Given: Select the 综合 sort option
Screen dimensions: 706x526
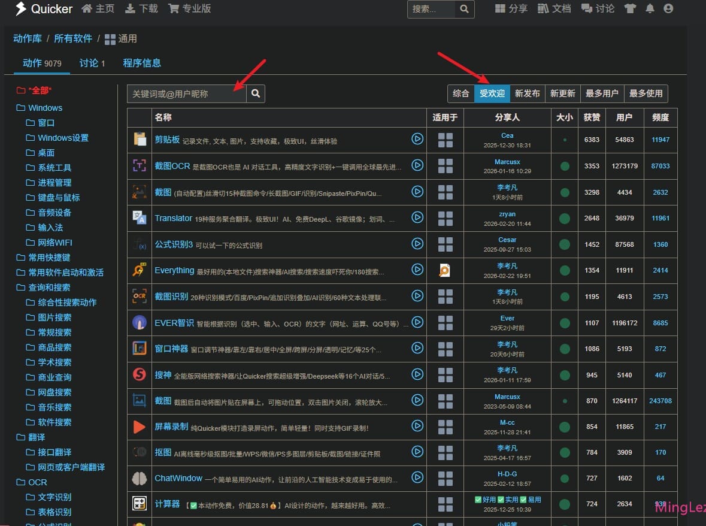Looking at the screenshot, I should point(460,93).
